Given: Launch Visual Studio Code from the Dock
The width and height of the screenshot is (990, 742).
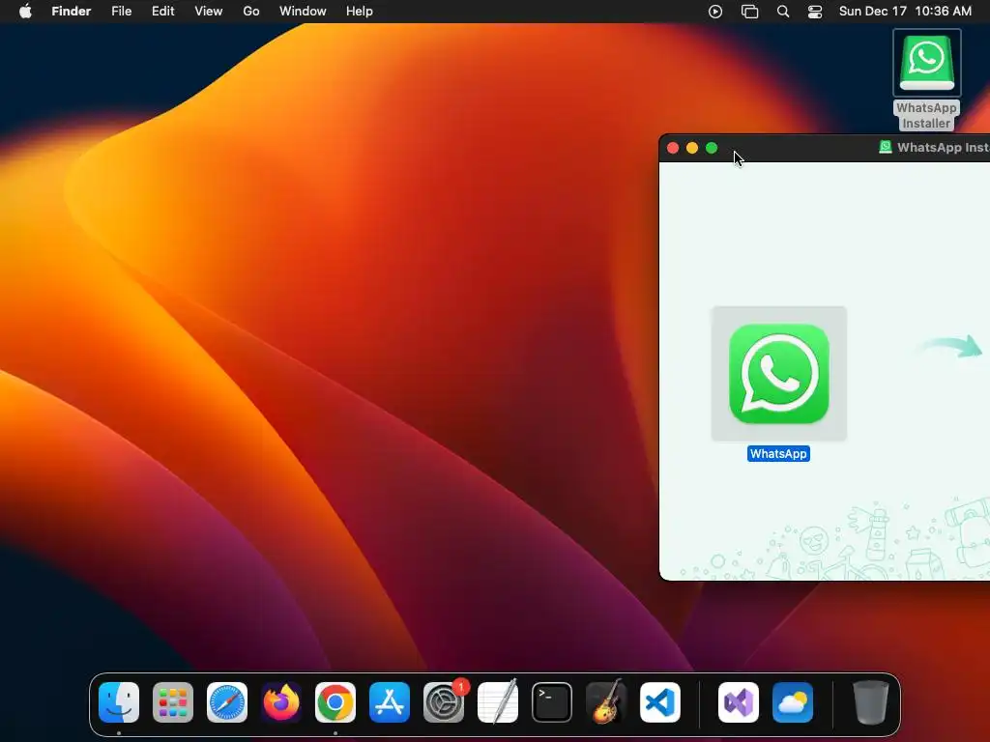Looking at the screenshot, I should click(660, 702).
